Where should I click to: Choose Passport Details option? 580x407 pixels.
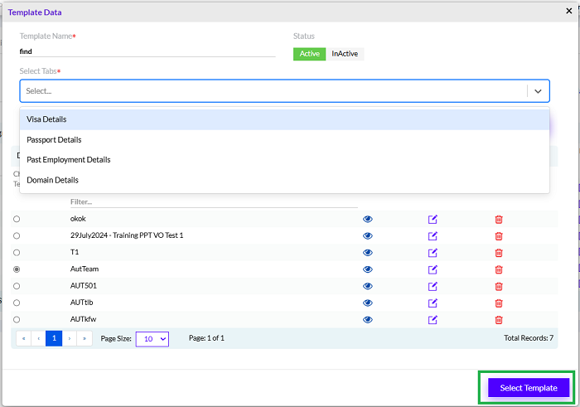coord(284,140)
